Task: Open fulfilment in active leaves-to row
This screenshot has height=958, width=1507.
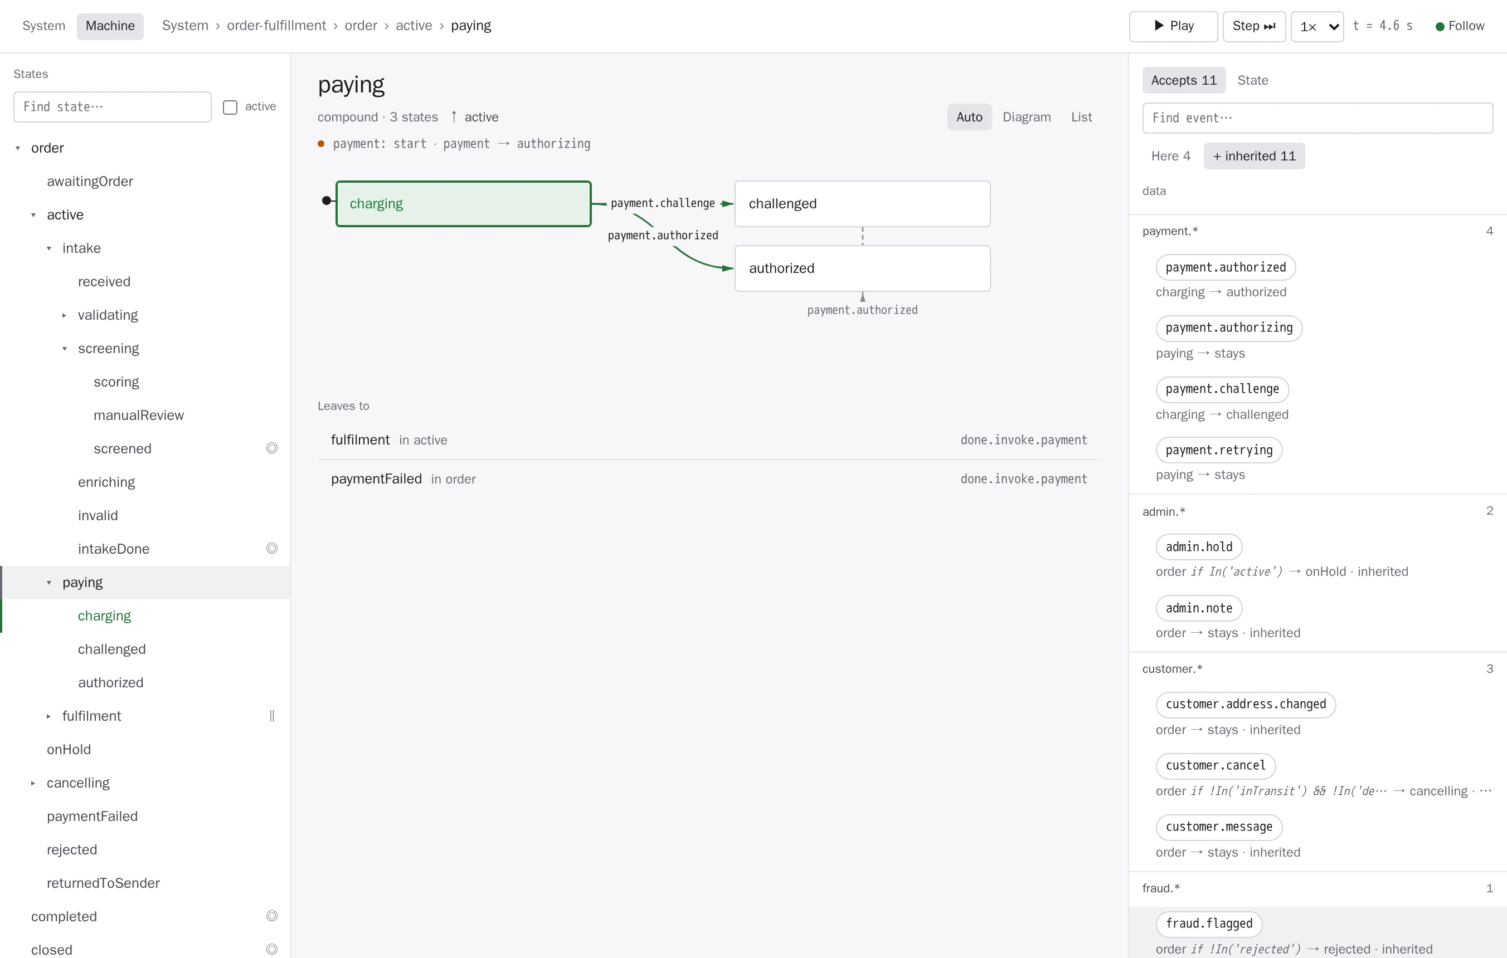Action: (709, 440)
